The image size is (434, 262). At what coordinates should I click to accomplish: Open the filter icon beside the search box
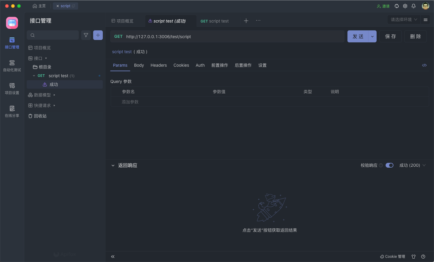(x=86, y=35)
